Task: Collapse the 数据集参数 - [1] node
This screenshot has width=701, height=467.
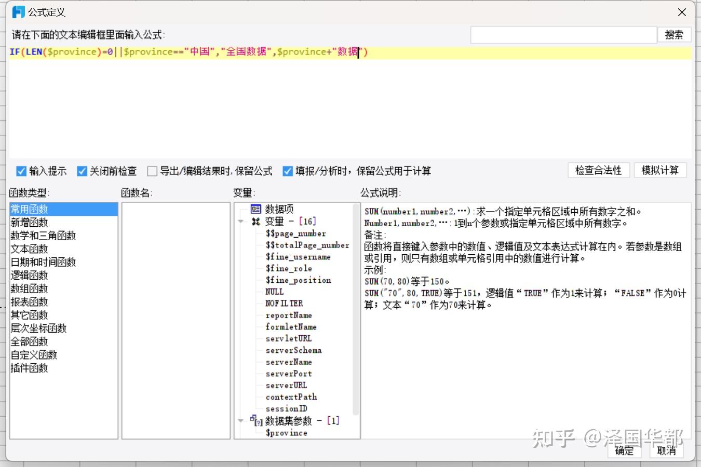Action: (240, 421)
